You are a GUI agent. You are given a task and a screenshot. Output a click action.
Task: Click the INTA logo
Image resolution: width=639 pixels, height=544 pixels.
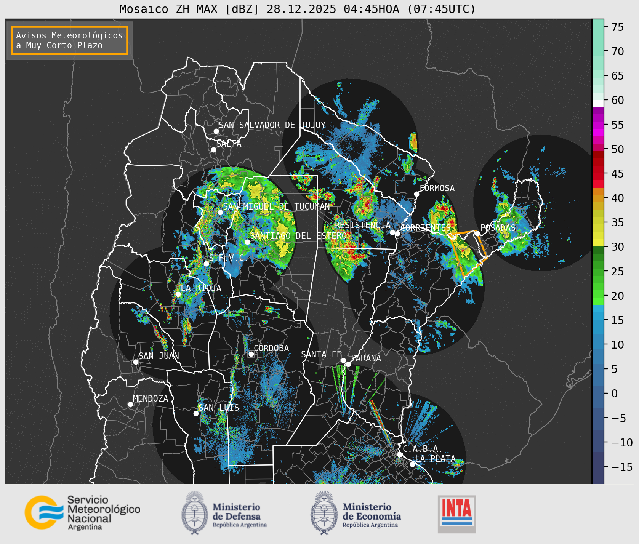pos(457,514)
